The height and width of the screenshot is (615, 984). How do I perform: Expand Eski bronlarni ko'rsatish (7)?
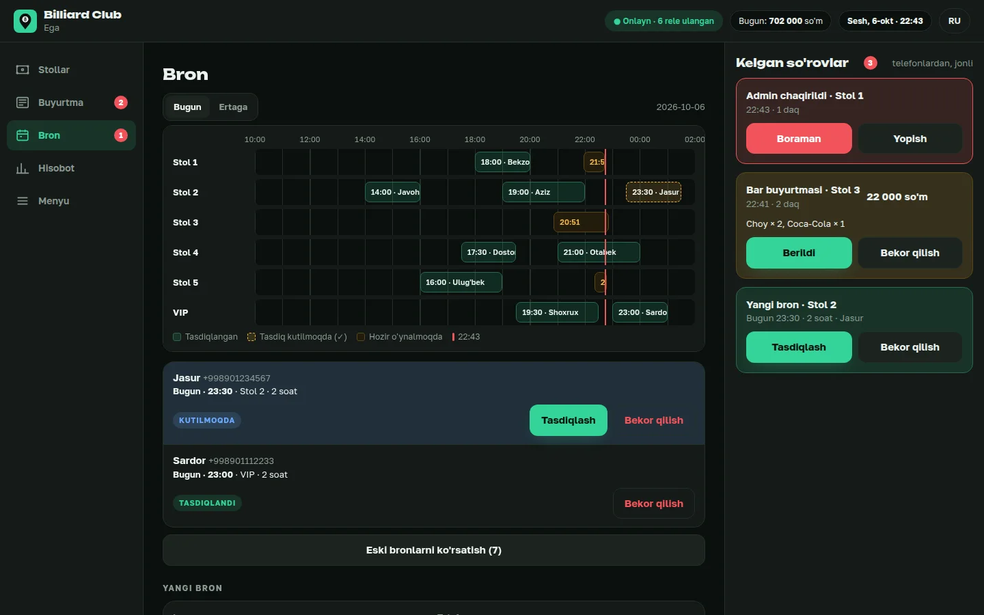(434, 550)
